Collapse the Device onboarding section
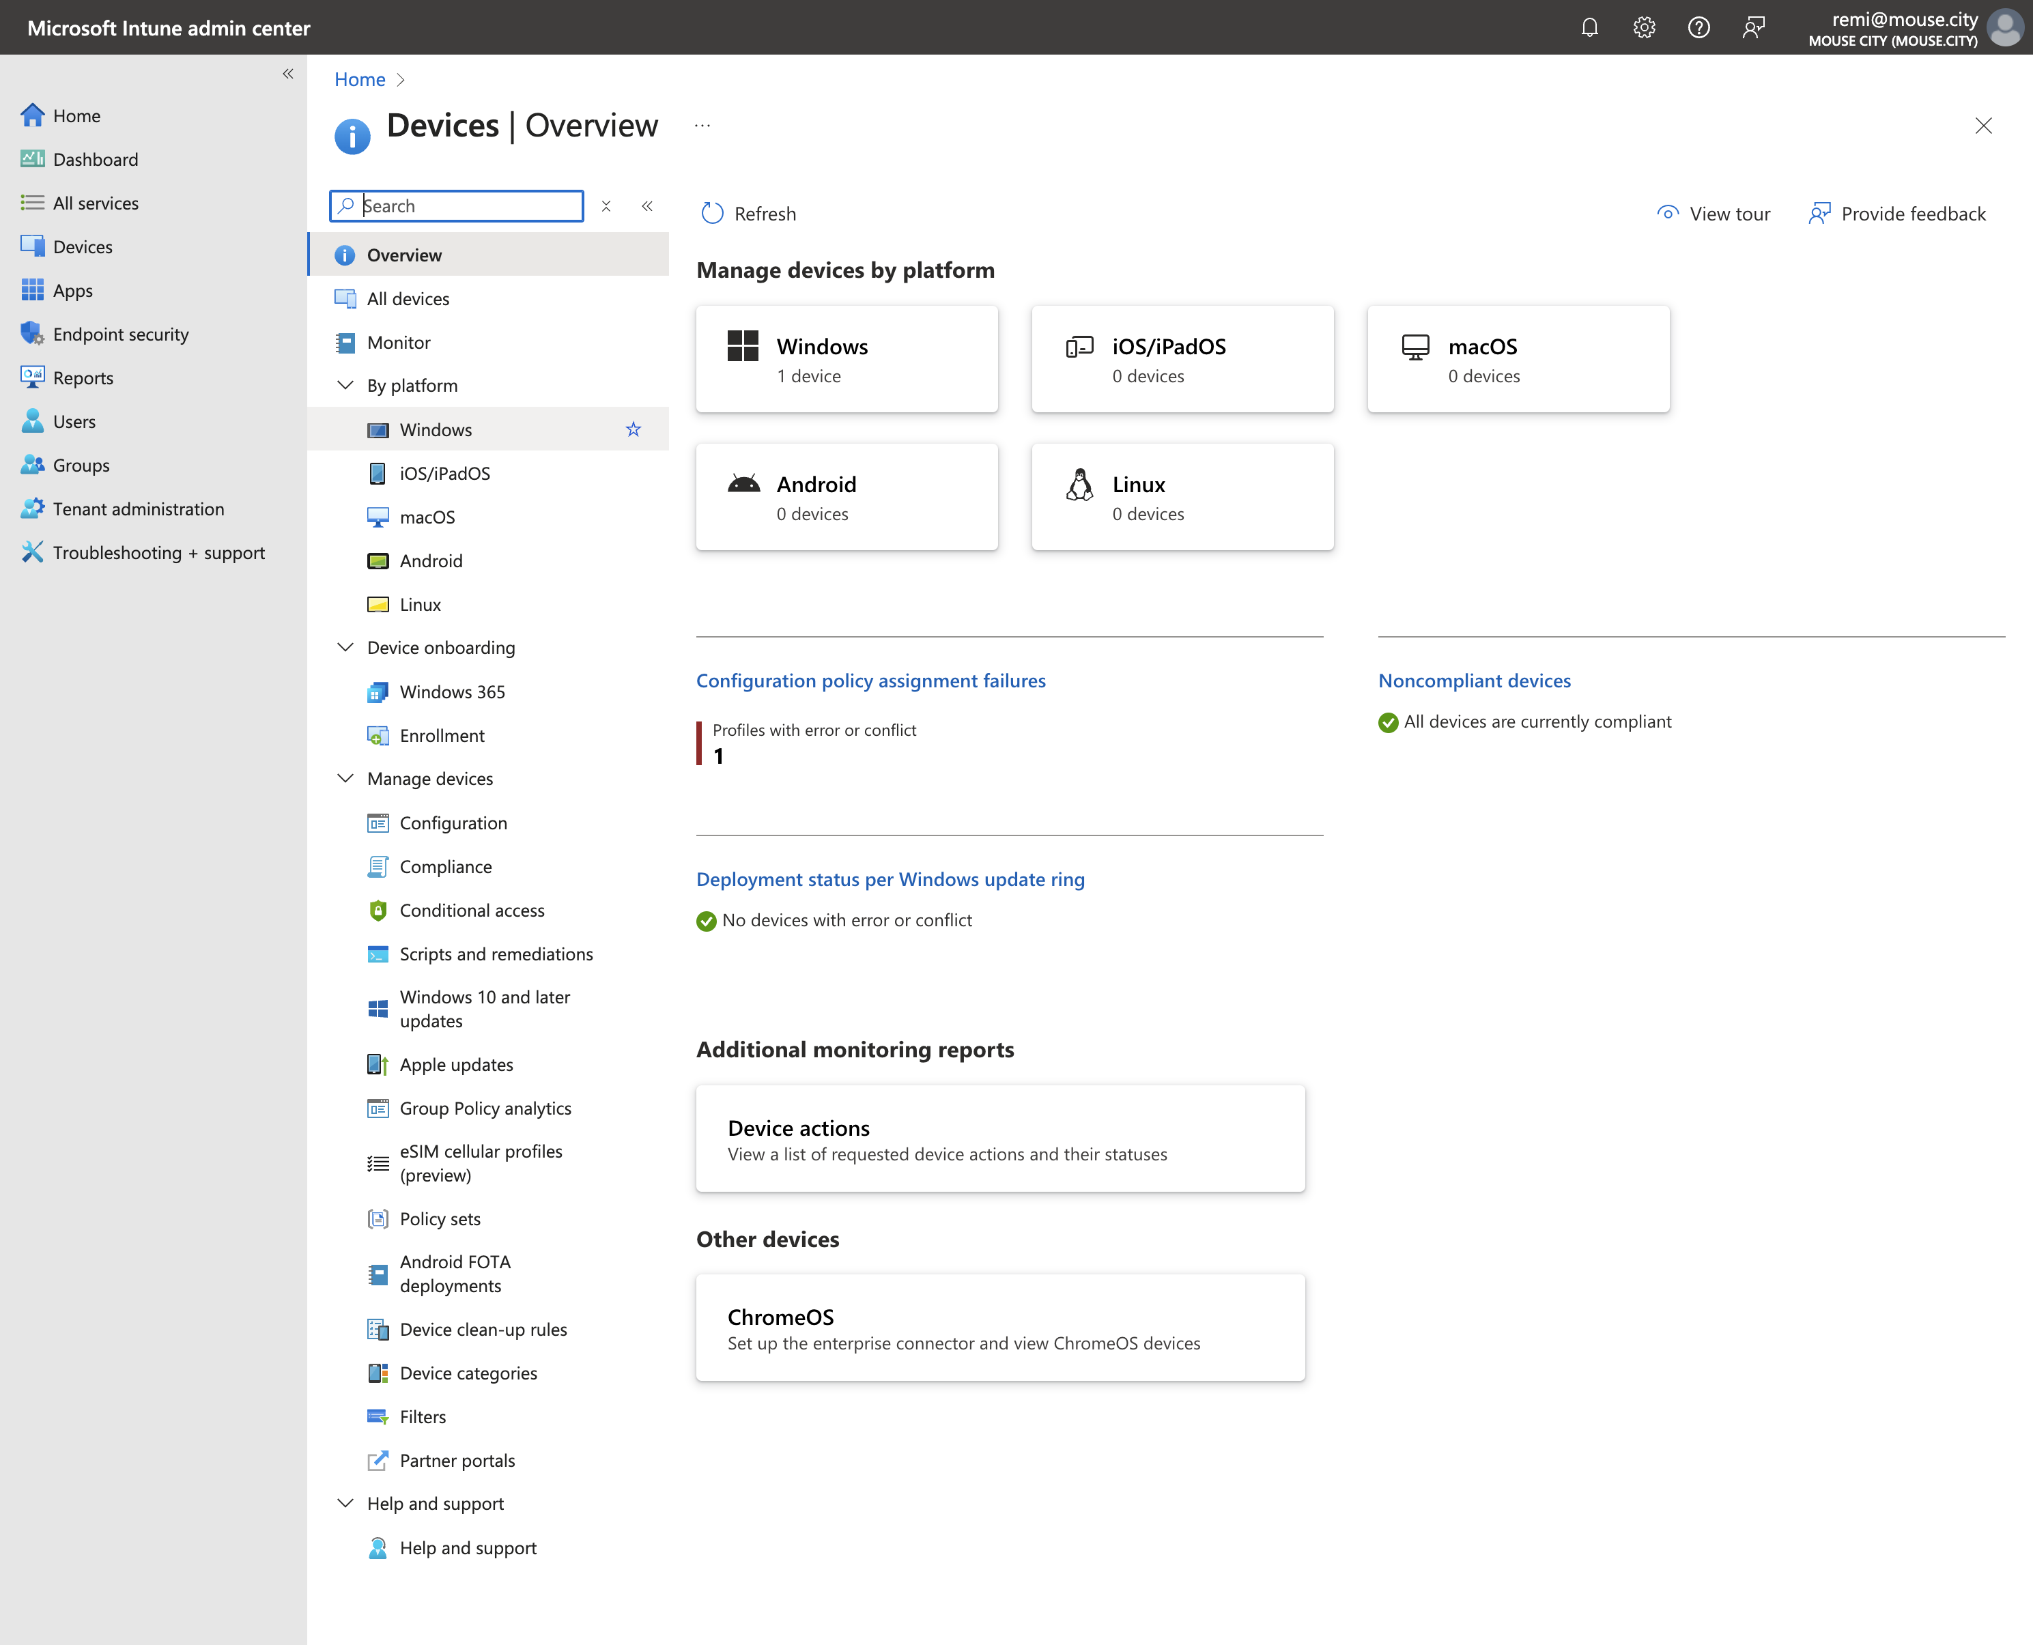This screenshot has width=2033, height=1645. pos(345,647)
